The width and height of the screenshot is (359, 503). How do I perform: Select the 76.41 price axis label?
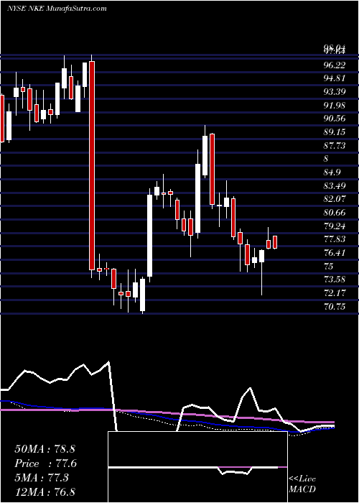click(335, 253)
